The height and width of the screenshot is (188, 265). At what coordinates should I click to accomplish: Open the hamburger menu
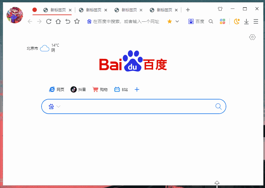(256, 21)
